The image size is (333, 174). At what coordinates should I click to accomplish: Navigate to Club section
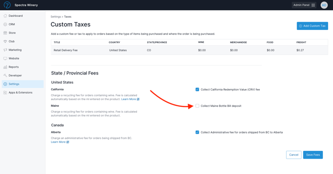(x=23, y=42)
